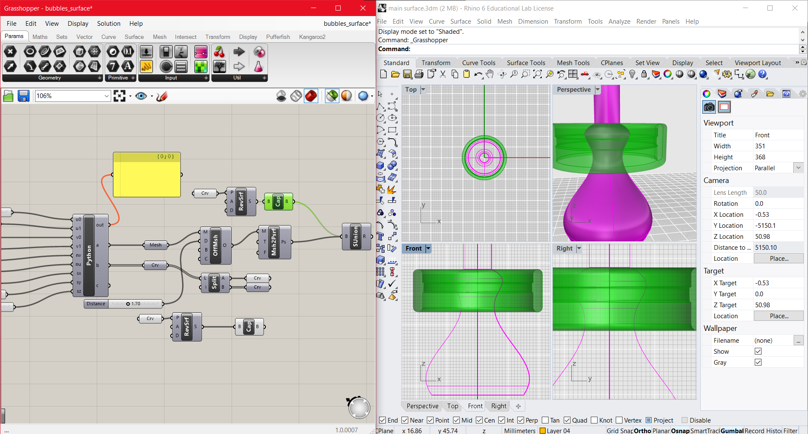Open the Projection Parallel dropdown
The image size is (808, 434).
pyautogui.click(x=798, y=168)
